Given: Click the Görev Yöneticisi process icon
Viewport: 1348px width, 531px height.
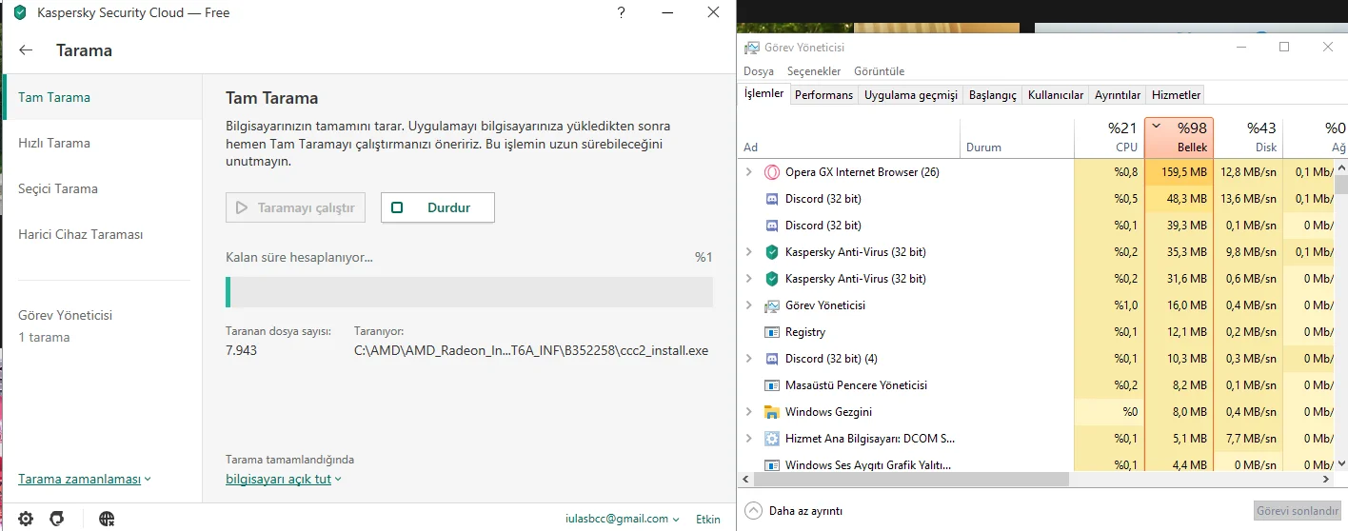Looking at the screenshot, I should [x=772, y=305].
